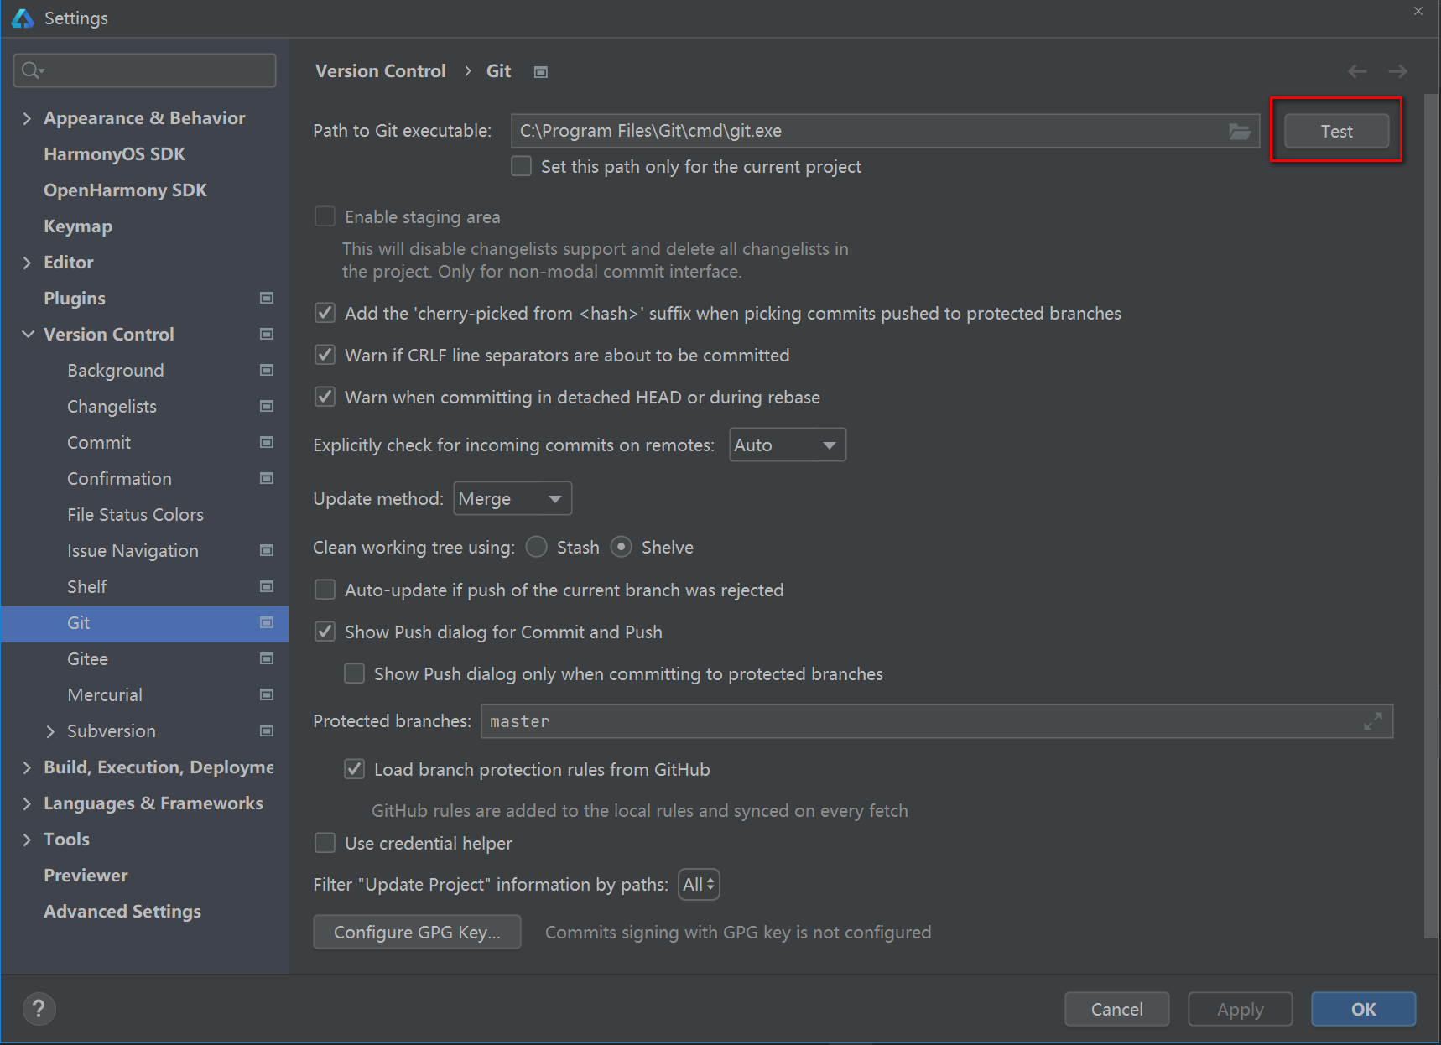Open the Update method dropdown
1441x1045 pixels.
tap(512, 497)
